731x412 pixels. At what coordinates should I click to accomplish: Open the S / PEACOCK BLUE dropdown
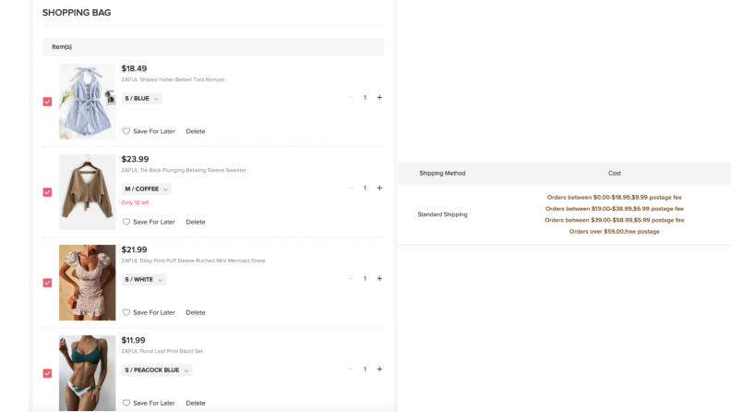click(157, 370)
